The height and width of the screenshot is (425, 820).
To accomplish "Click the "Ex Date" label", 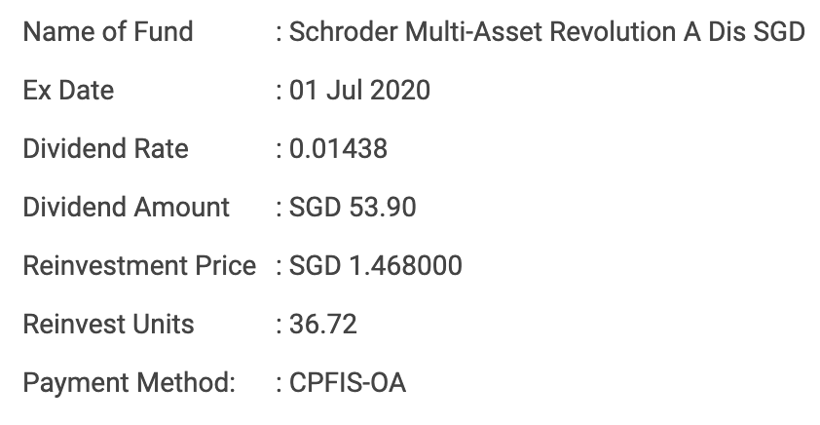I will pyautogui.click(x=68, y=91).
